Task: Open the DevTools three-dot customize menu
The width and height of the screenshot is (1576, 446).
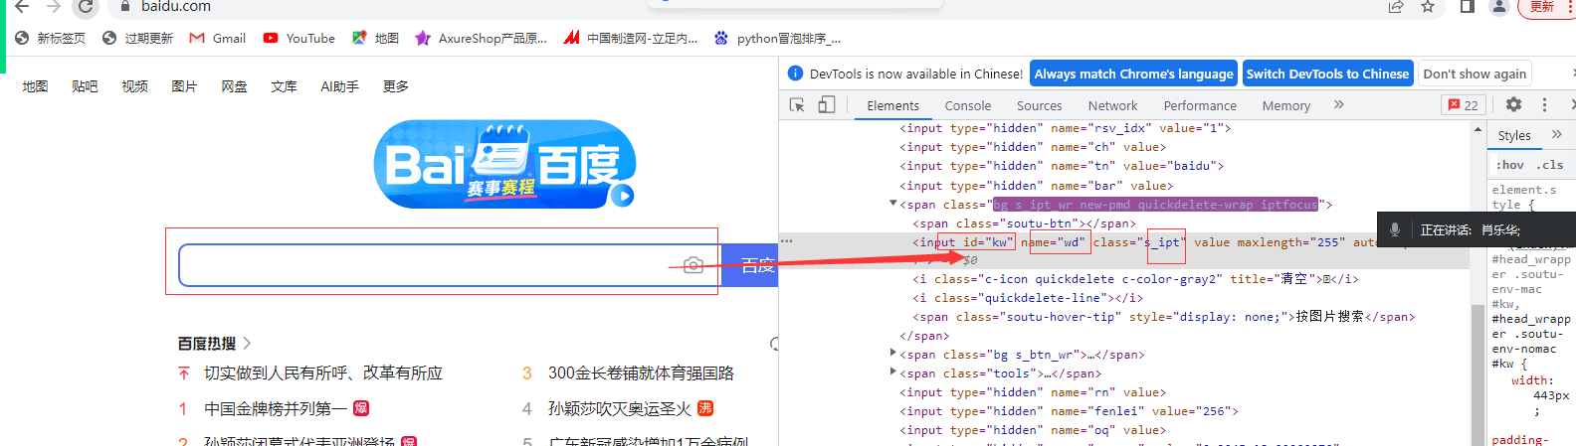Action: [x=1544, y=104]
